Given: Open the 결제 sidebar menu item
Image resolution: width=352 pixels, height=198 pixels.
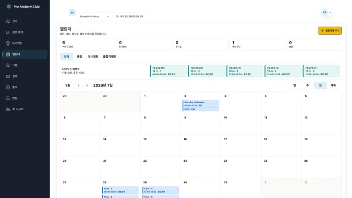Looking at the screenshot, I should pyautogui.click(x=25, y=76).
